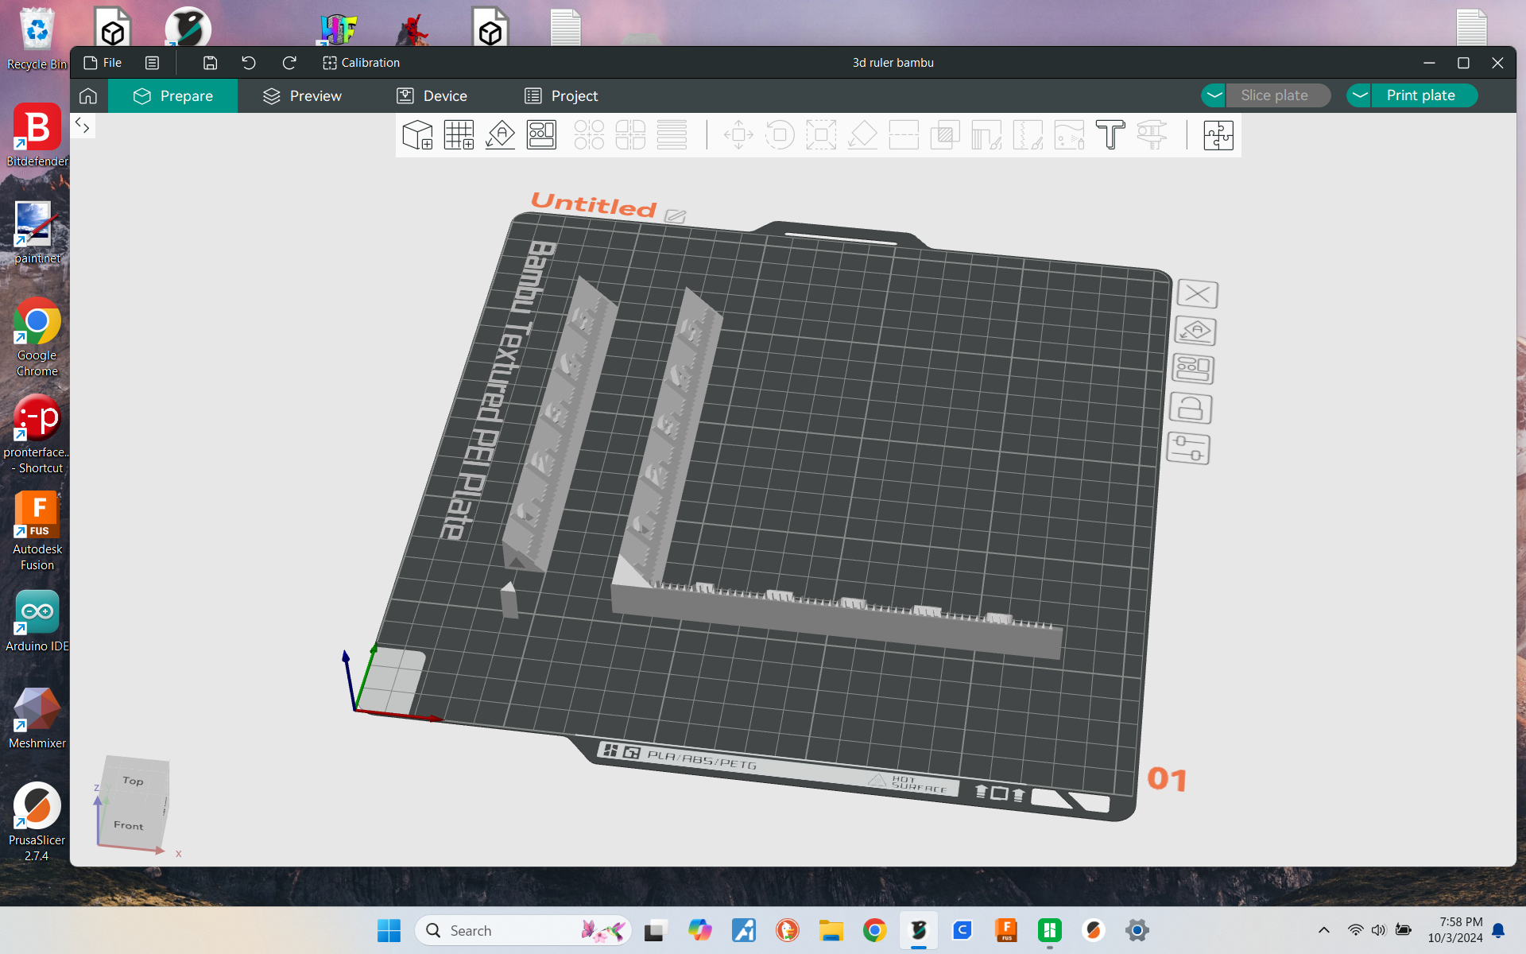Click the taskbar Search box
Viewport: 1526px width, 954px height.
tap(523, 930)
